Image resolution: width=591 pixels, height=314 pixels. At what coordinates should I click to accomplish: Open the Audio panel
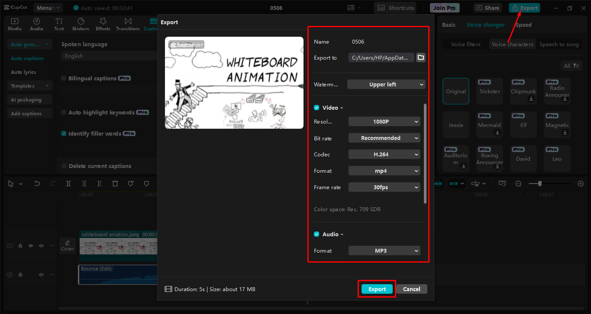coord(36,24)
